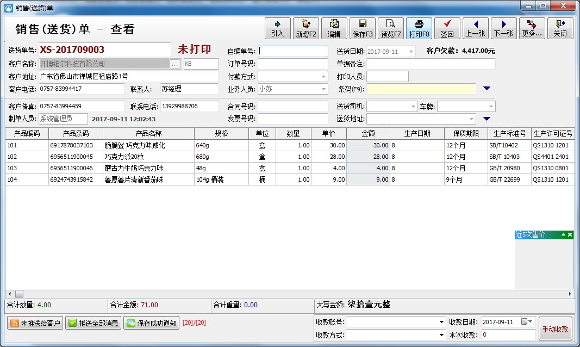Click the KB customer code field

coord(201,64)
